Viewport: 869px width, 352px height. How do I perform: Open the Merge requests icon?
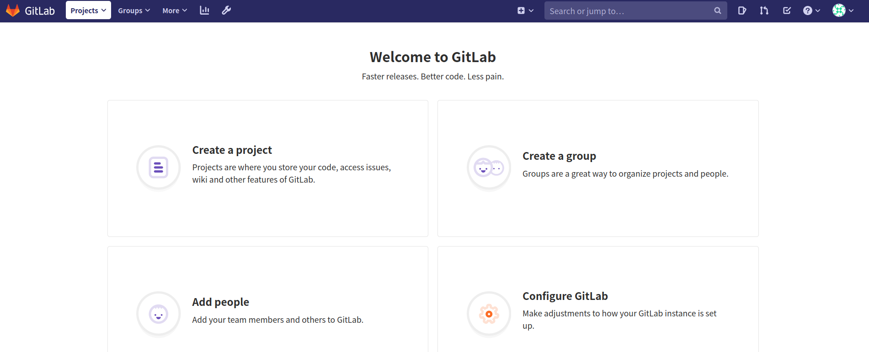click(x=764, y=11)
